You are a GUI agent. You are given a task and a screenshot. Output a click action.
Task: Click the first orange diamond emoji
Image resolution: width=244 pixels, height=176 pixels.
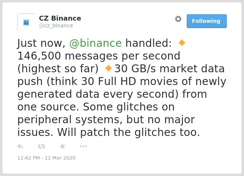pos(182,43)
